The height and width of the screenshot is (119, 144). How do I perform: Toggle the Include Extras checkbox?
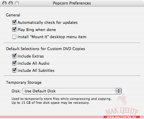[14, 56]
